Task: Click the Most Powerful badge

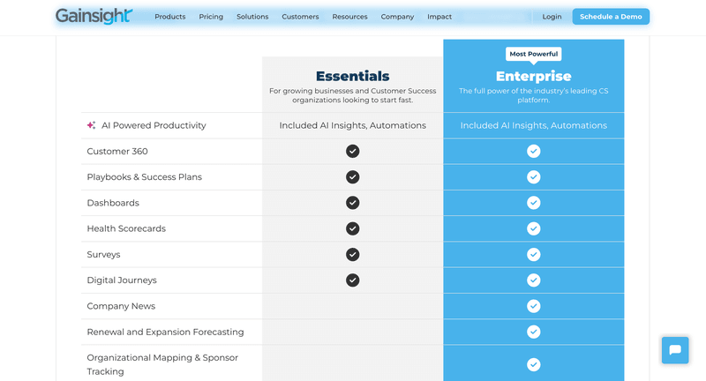Action: point(533,54)
